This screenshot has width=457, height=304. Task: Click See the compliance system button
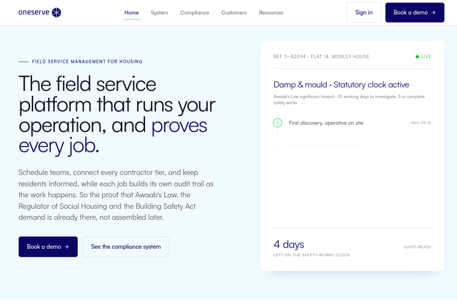click(126, 247)
